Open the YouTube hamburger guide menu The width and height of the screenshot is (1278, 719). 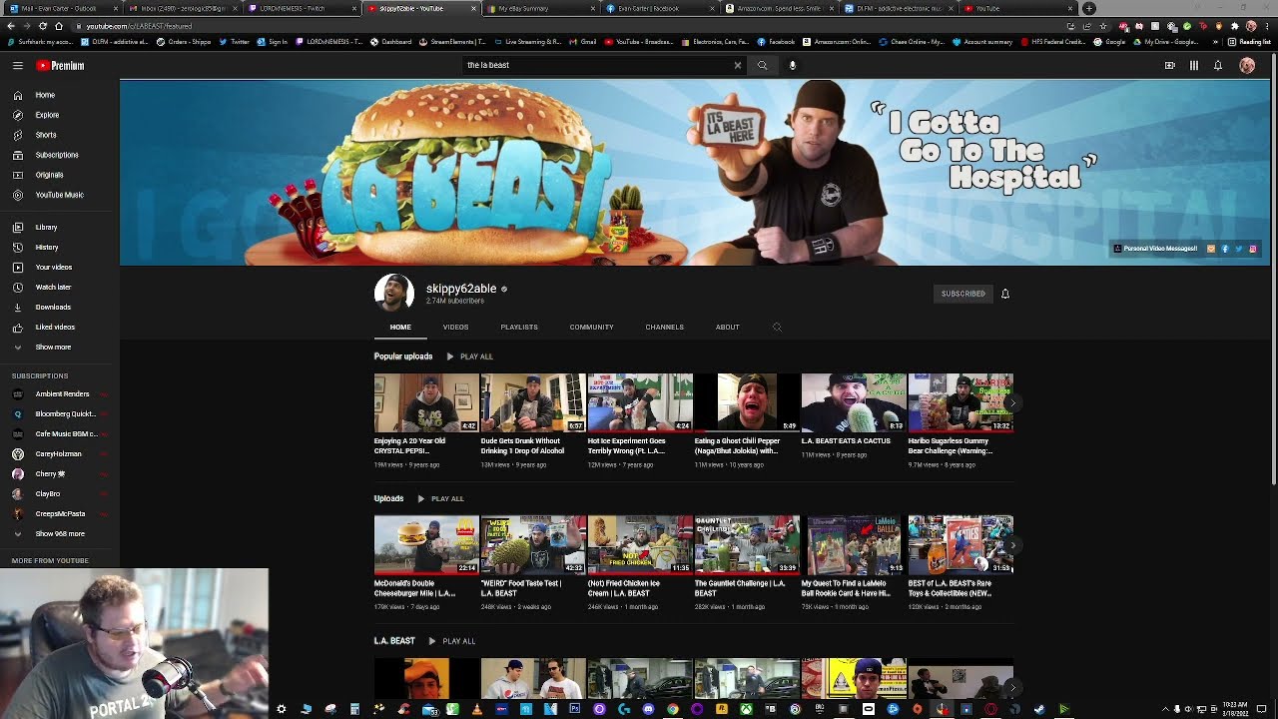point(18,65)
